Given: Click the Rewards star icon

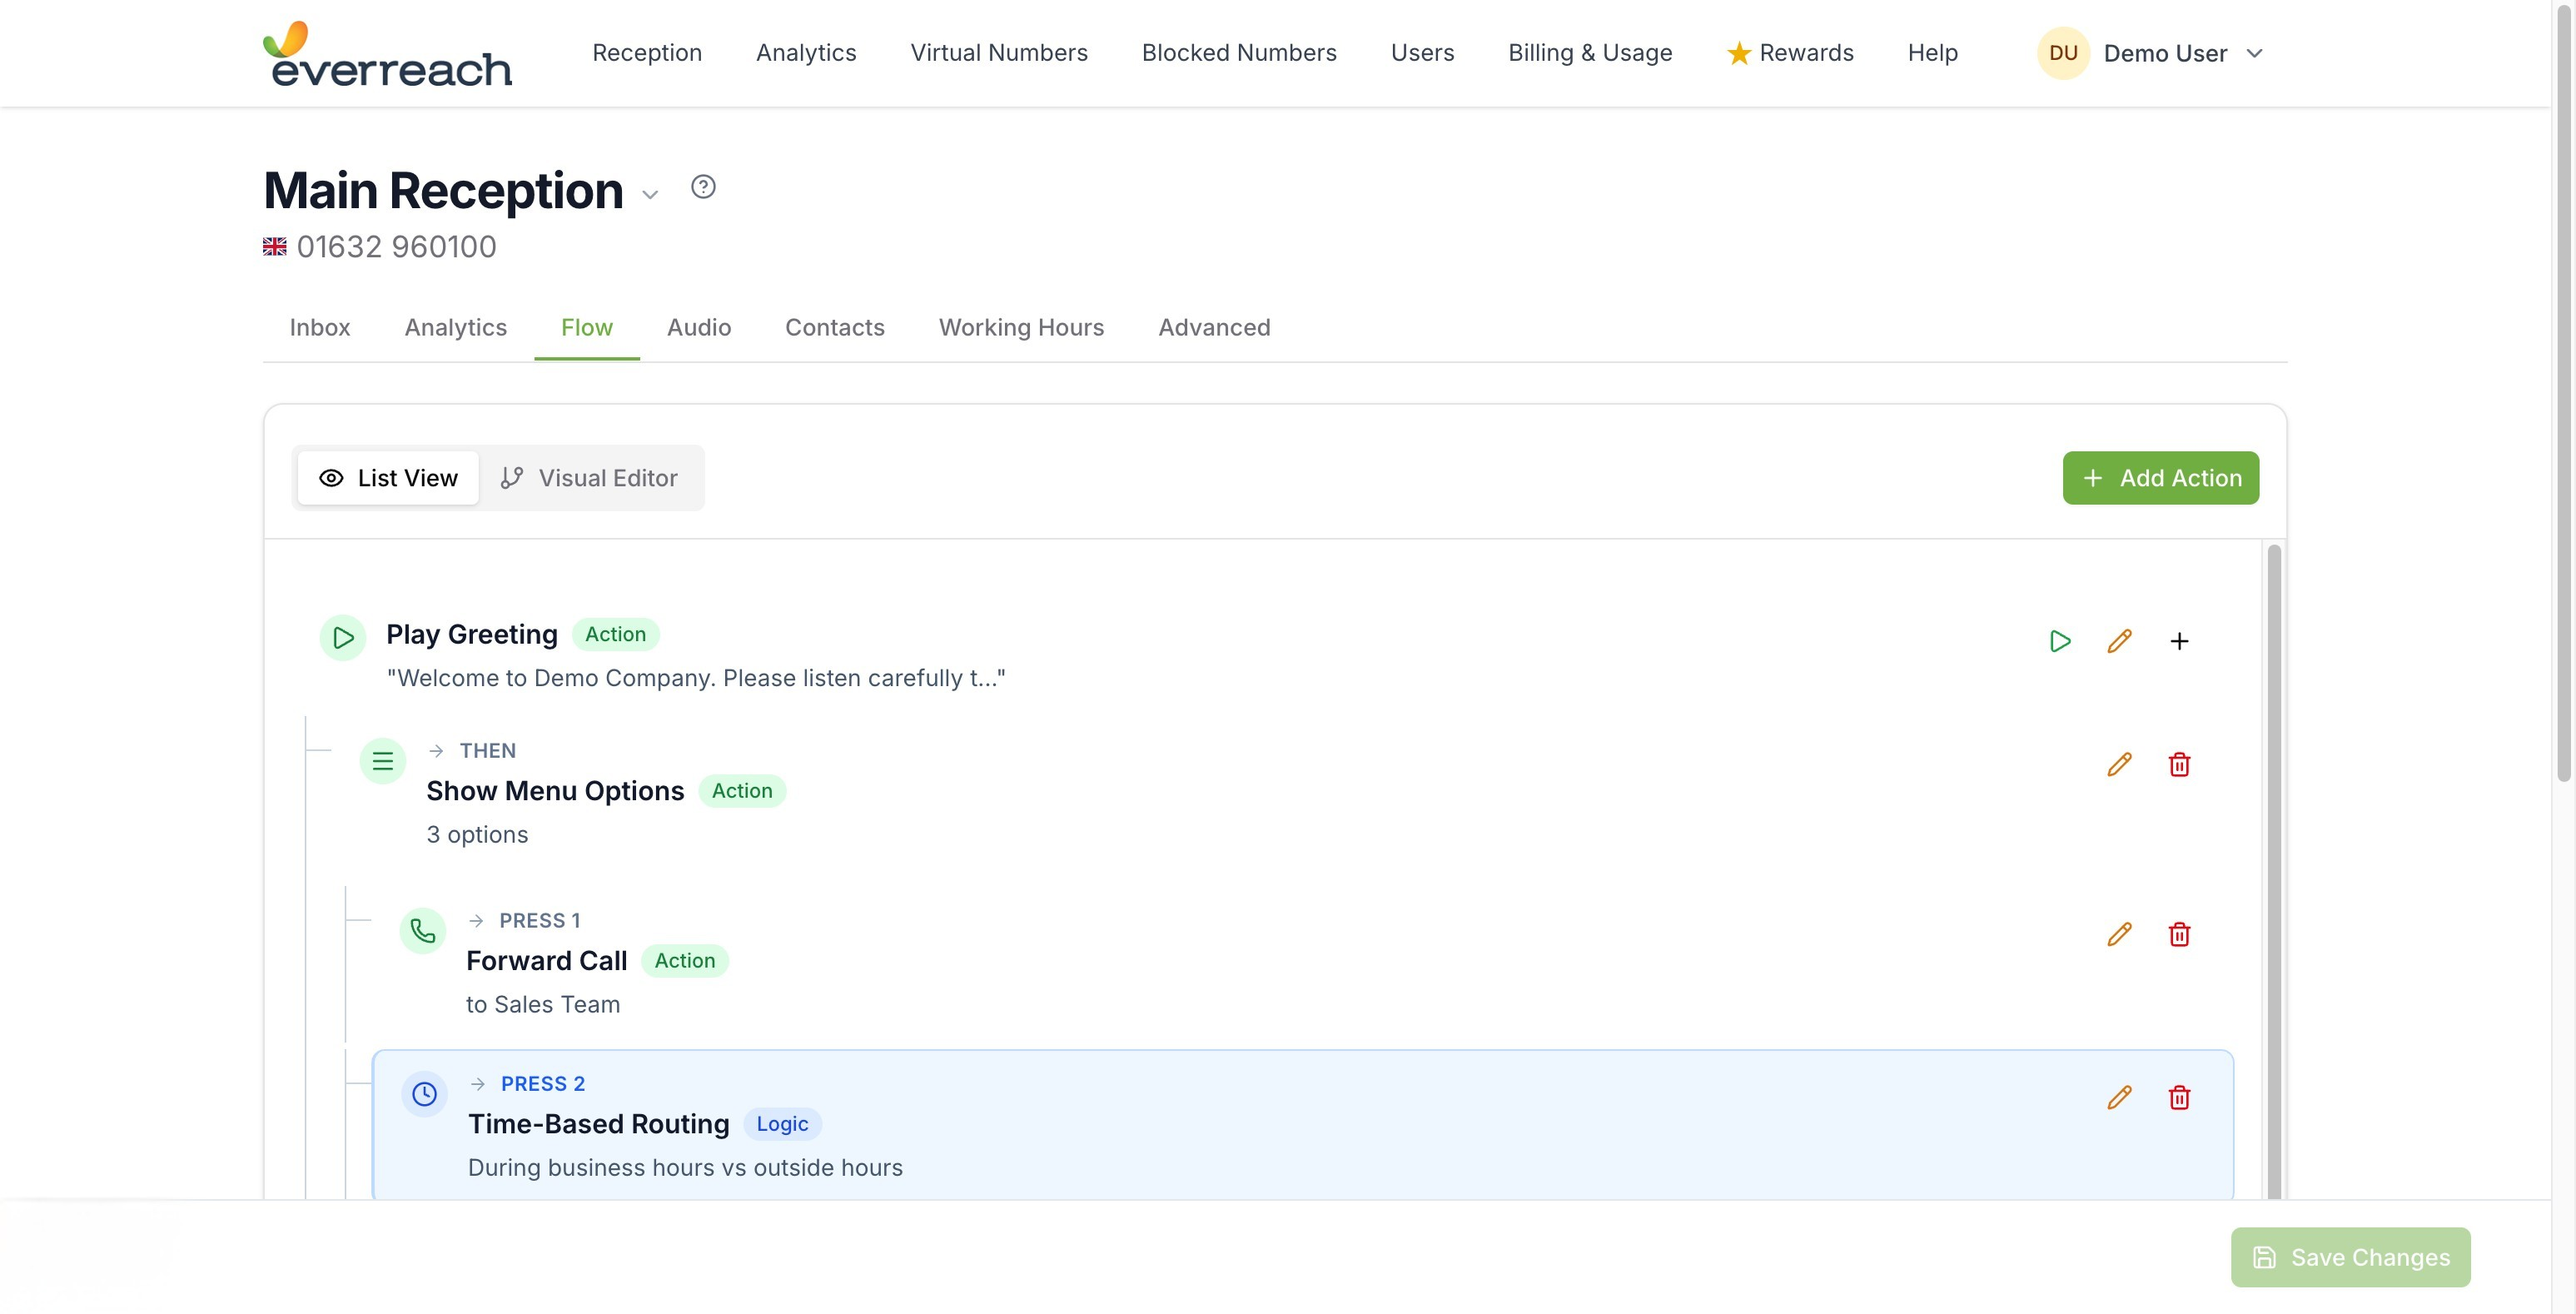Looking at the screenshot, I should [x=1739, y=52].
